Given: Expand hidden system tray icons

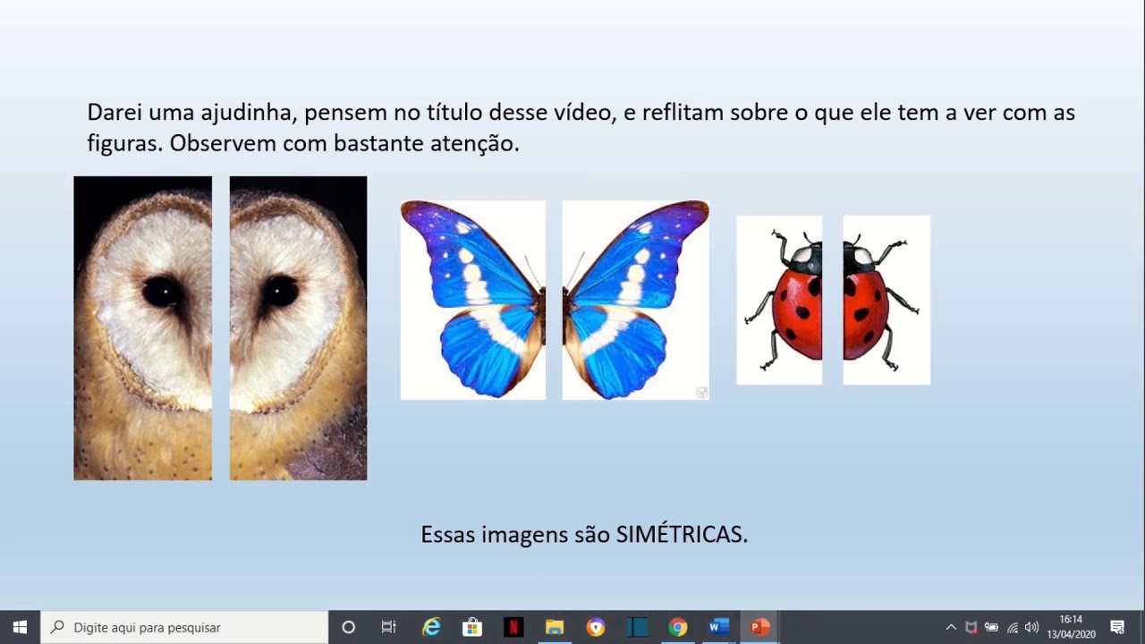Looking at the screenshot, I should (x=951, y=627).
